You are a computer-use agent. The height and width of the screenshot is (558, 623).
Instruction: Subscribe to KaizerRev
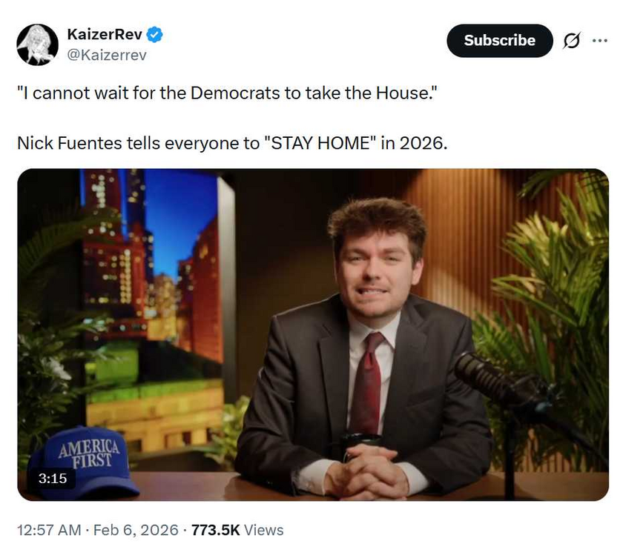click(499, 41)
